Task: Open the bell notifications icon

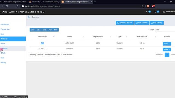Action: click(x=155, y=11)
